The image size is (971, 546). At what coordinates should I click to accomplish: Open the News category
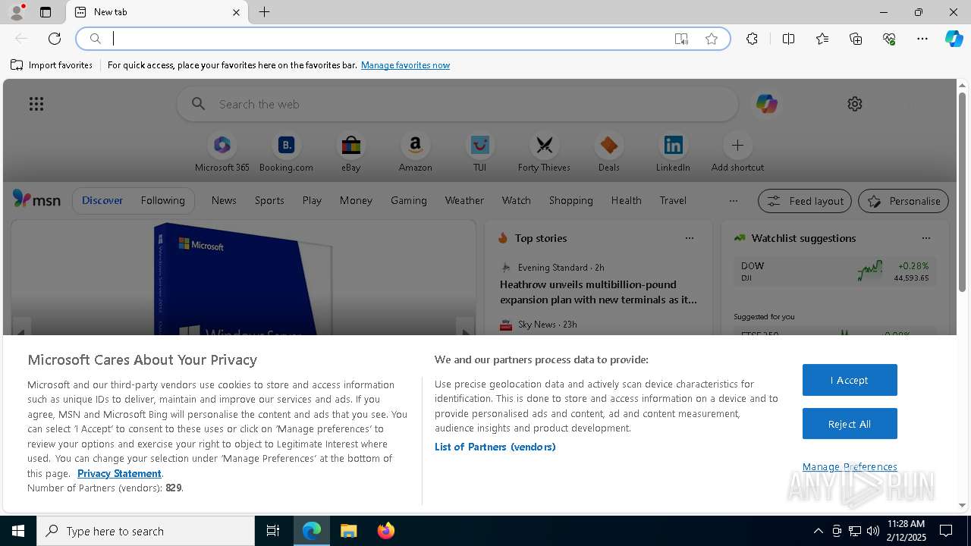click(x=224, y=200)
